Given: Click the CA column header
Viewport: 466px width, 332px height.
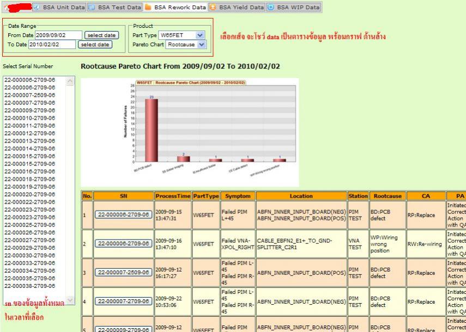Looking at the screenshot, I should (426, 196).
